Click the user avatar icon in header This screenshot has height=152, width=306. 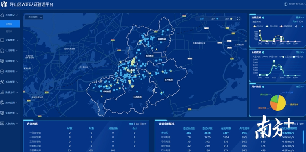pyautogui.click(x=286, y=4)
